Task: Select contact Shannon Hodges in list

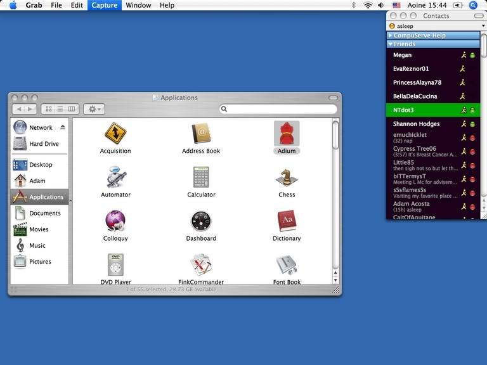Action: [x=416, y=124]
